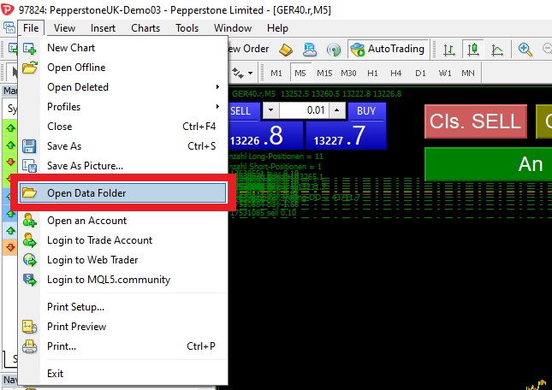Image resolution: width=552 pixels, height=390 pixels.
Task: Click the MQL5.community login icon
Action: point(30,280)
